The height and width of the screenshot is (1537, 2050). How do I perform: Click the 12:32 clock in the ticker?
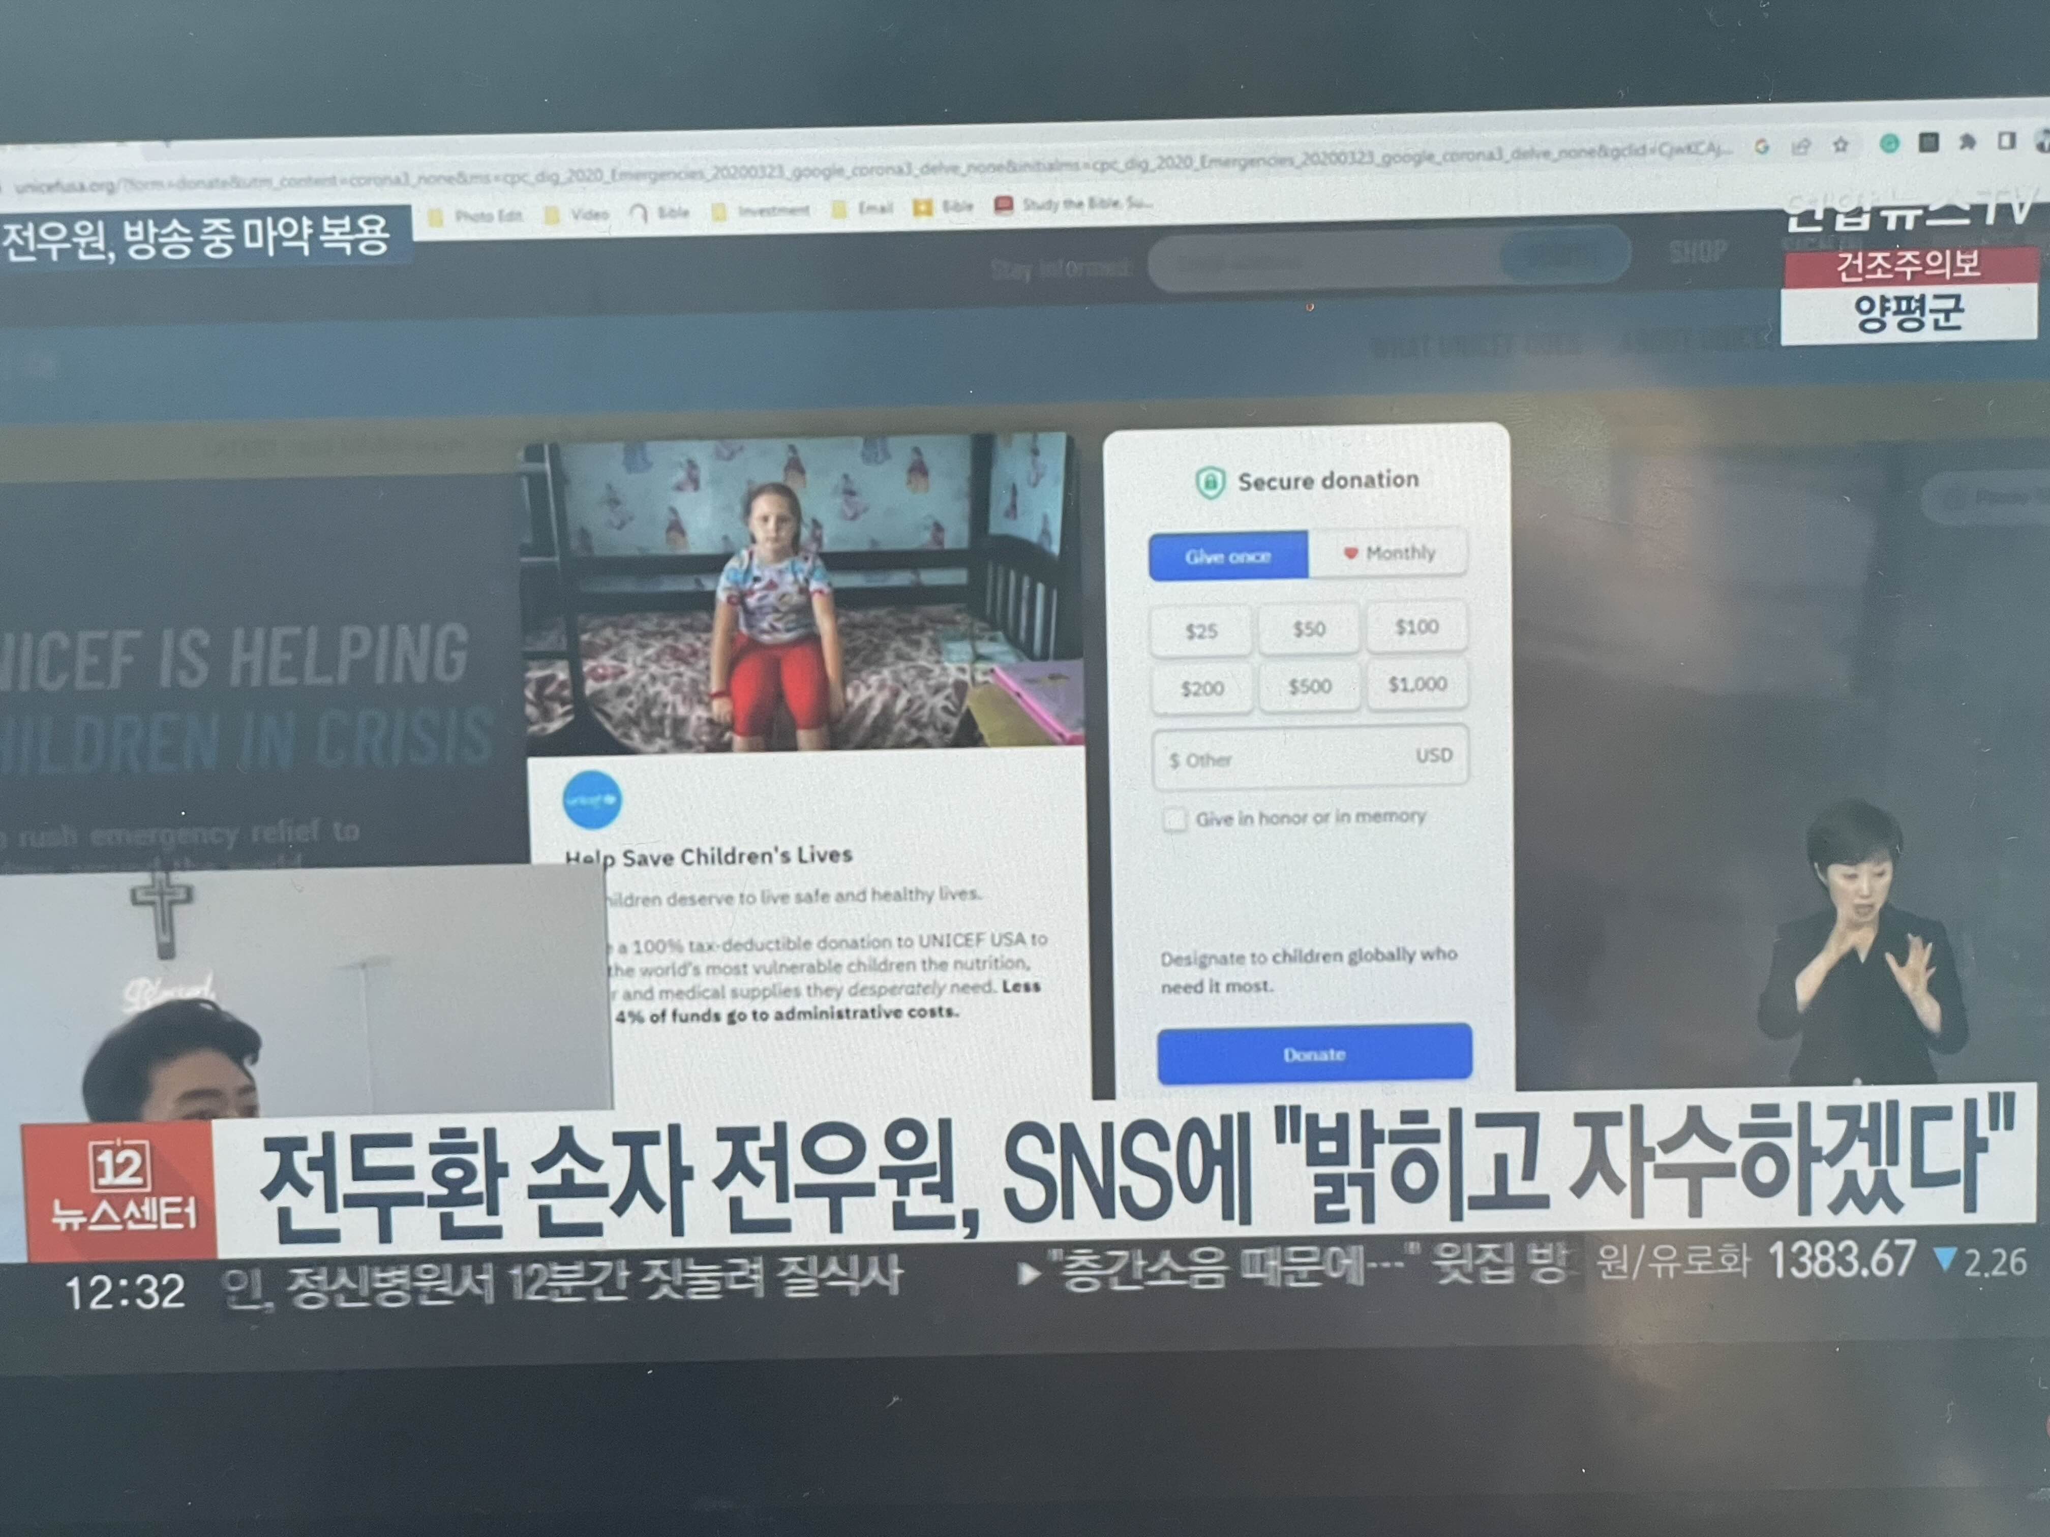(124, 1293)
